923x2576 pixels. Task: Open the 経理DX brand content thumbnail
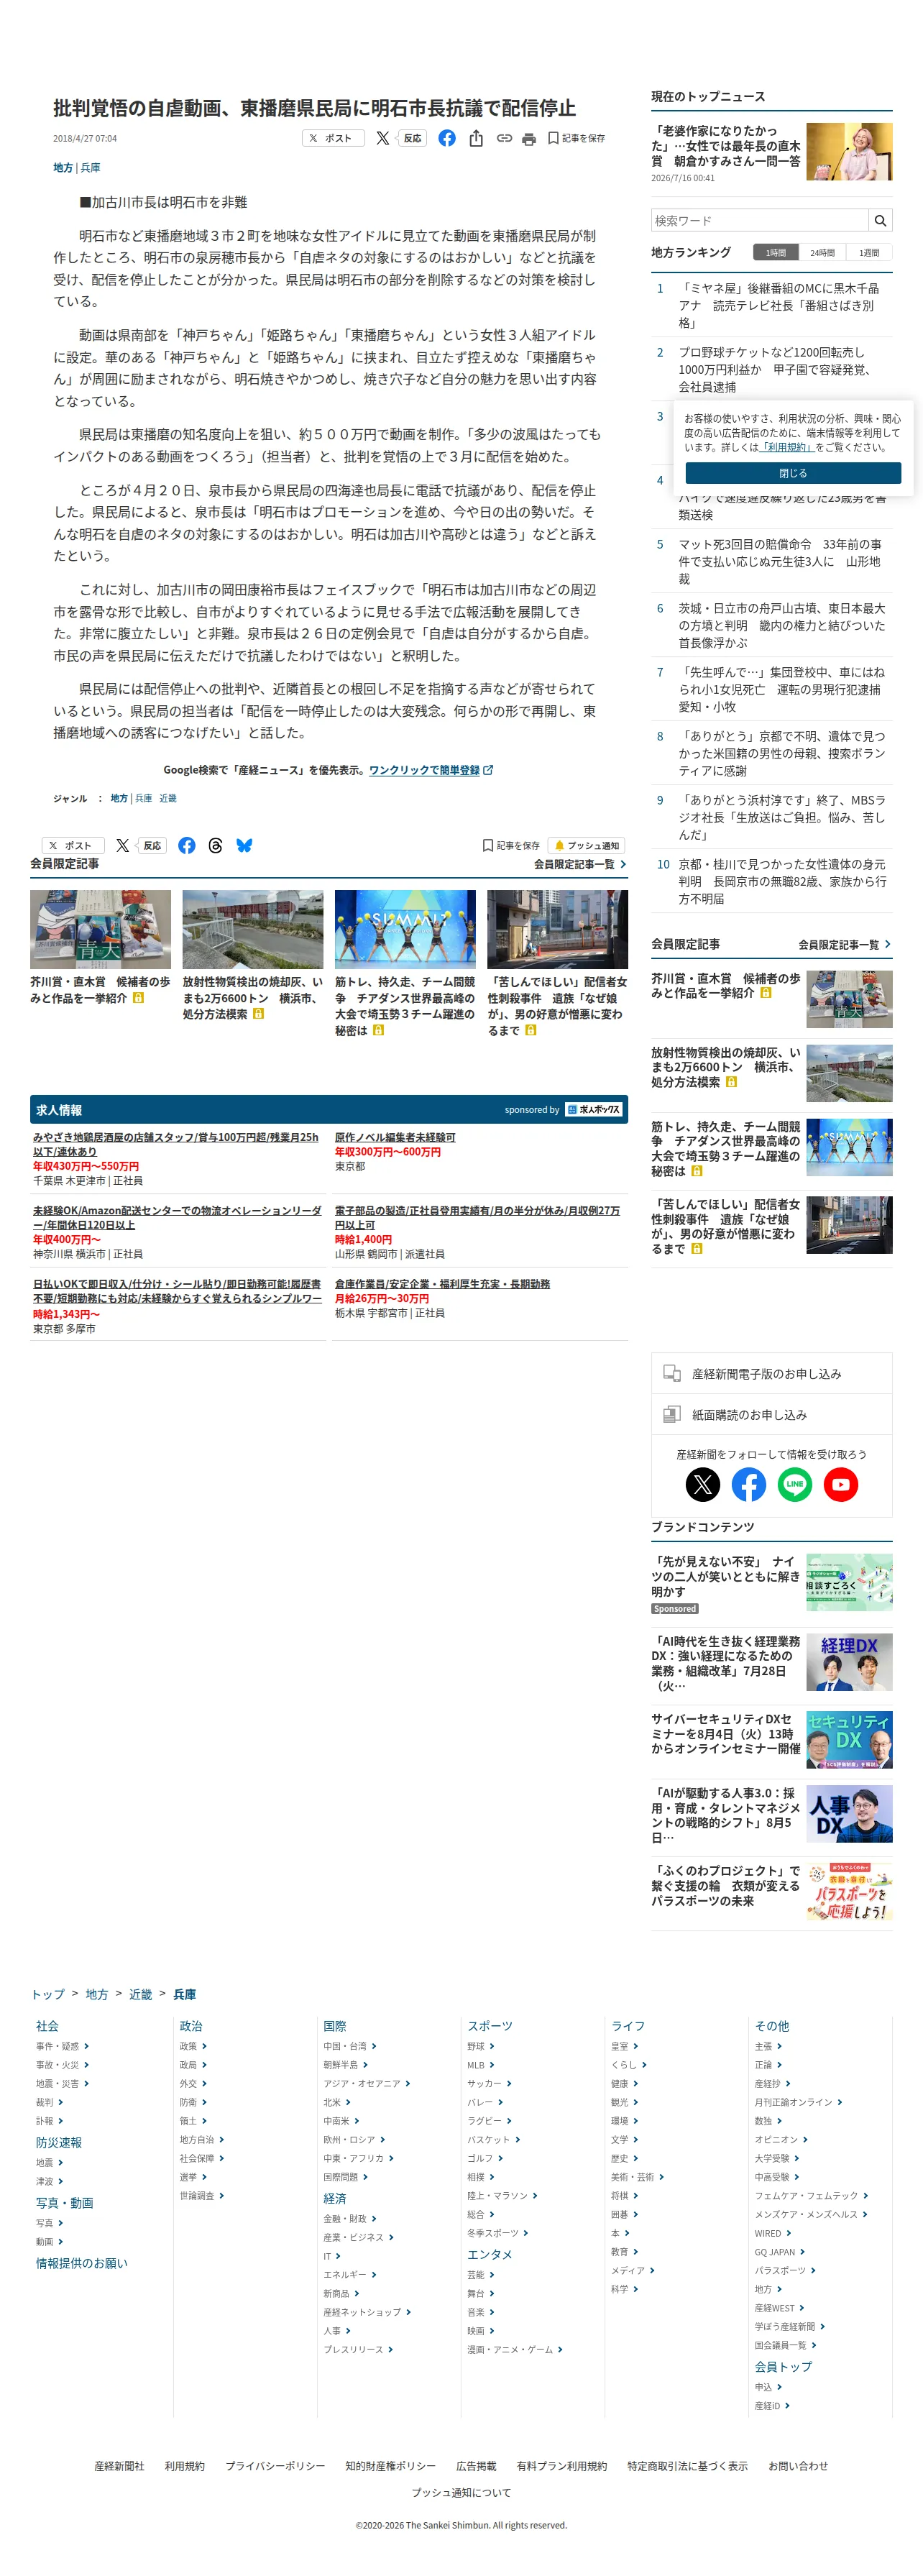(849, 1661)
